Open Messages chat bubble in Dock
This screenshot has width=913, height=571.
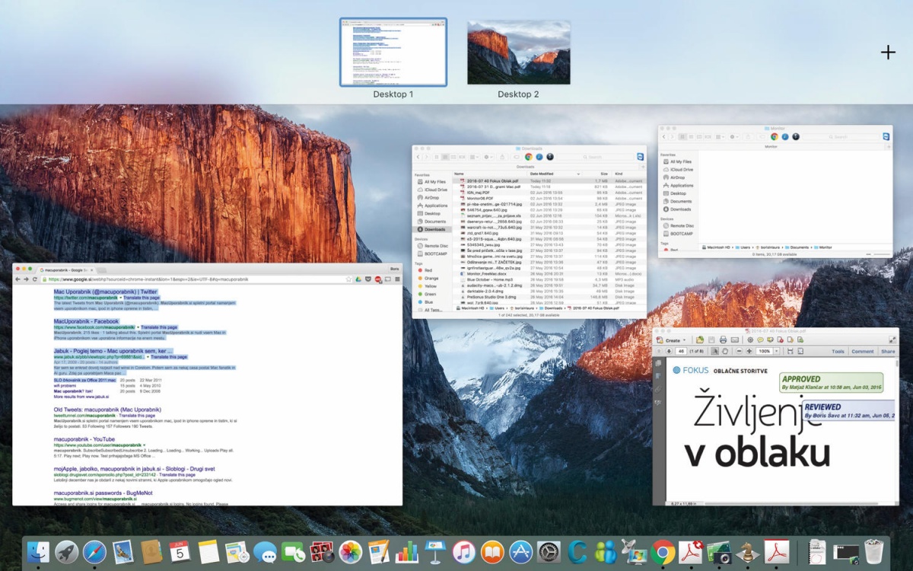click(x=265, y=552)
